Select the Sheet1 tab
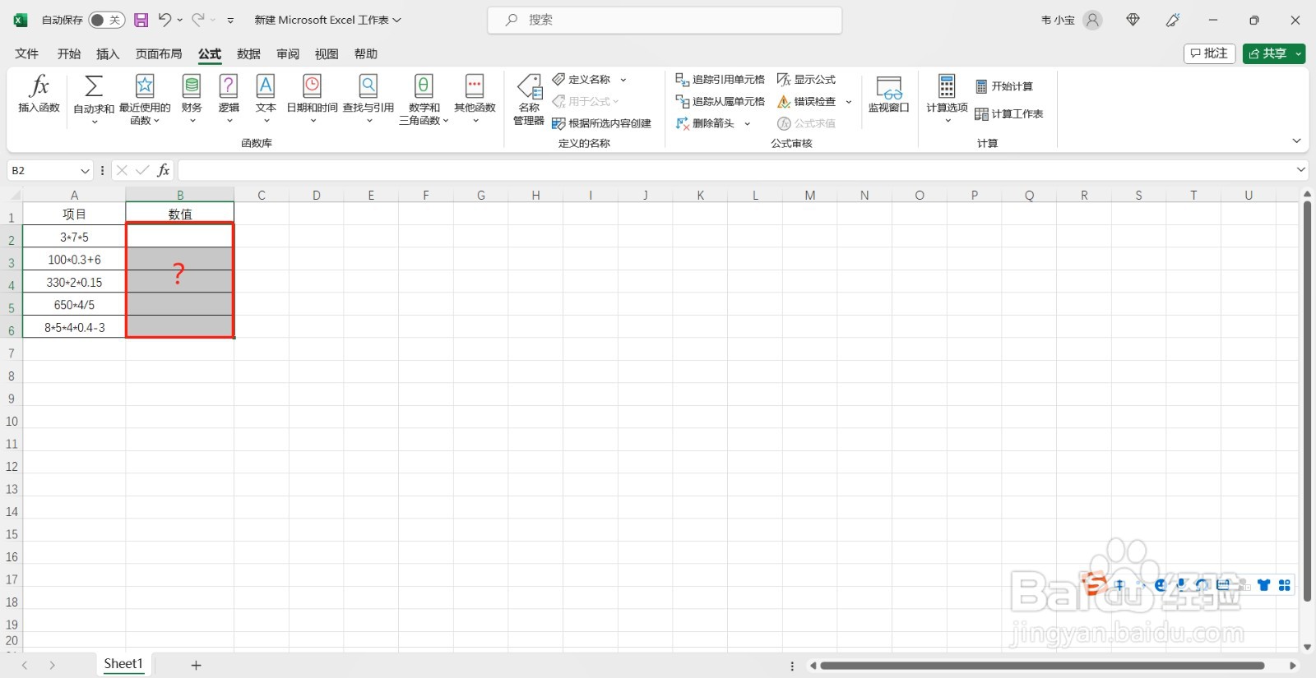The width and height of the screenshot is (1316, 678). click(123, 664)
